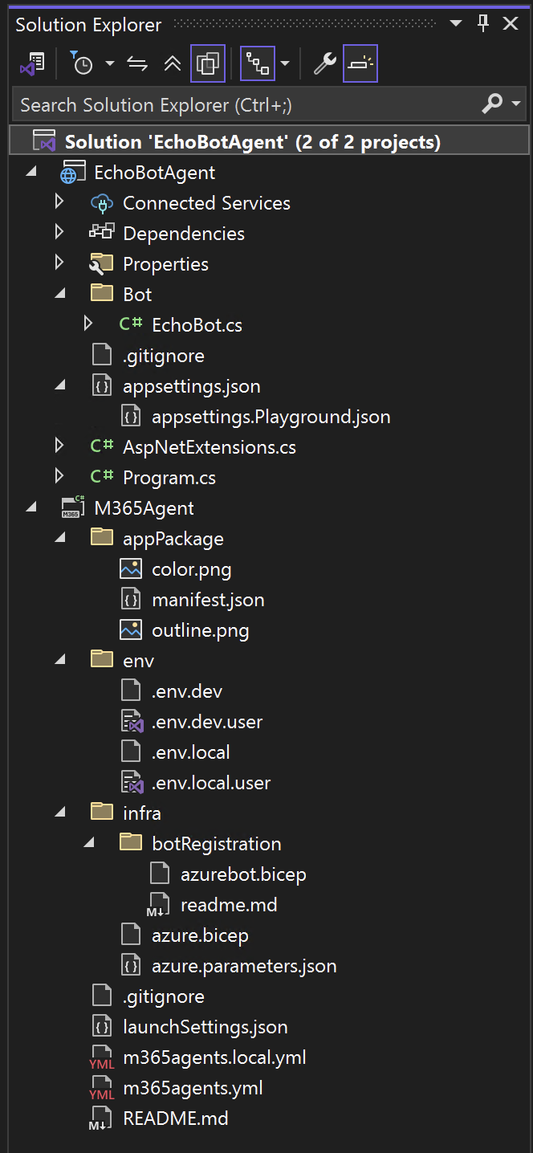Click the Dependencies icon

(102, 233)
